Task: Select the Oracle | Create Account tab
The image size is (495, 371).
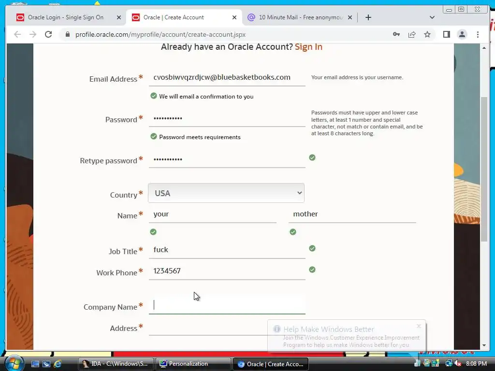Action: pos(174,17)
